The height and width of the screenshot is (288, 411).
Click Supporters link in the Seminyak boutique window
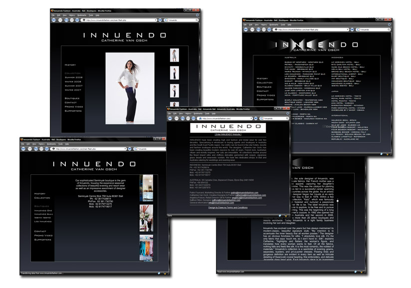coord(43,240)
